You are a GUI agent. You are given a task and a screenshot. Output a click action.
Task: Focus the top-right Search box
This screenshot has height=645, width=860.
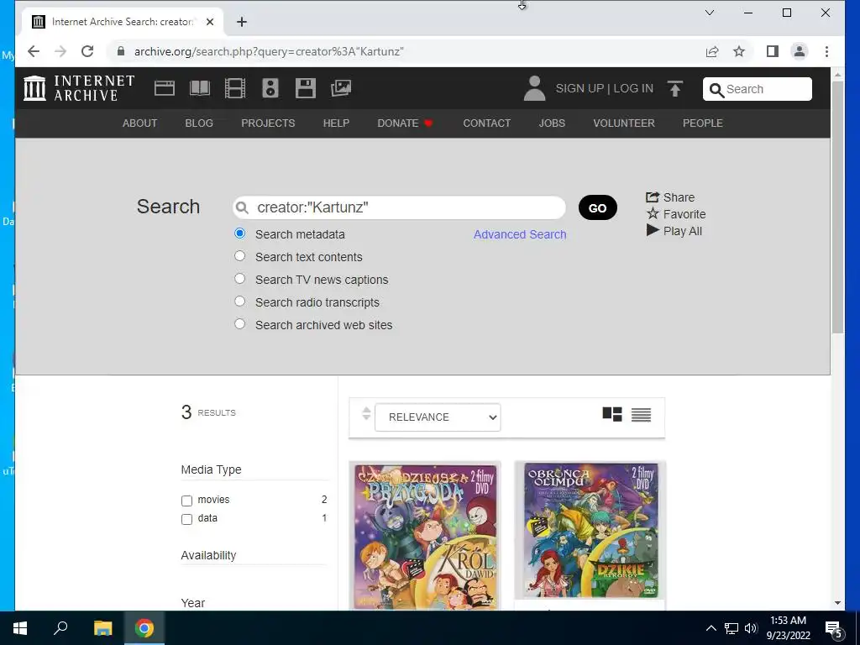click(758, 89)
